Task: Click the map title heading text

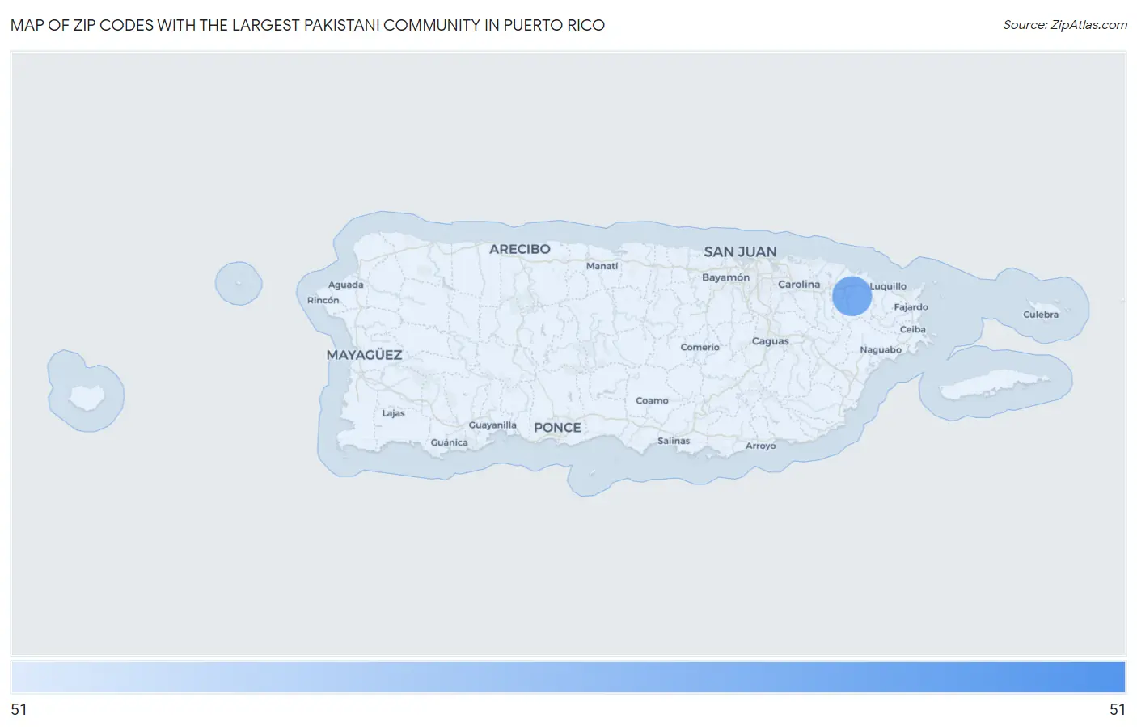Action: click(307, 25)
